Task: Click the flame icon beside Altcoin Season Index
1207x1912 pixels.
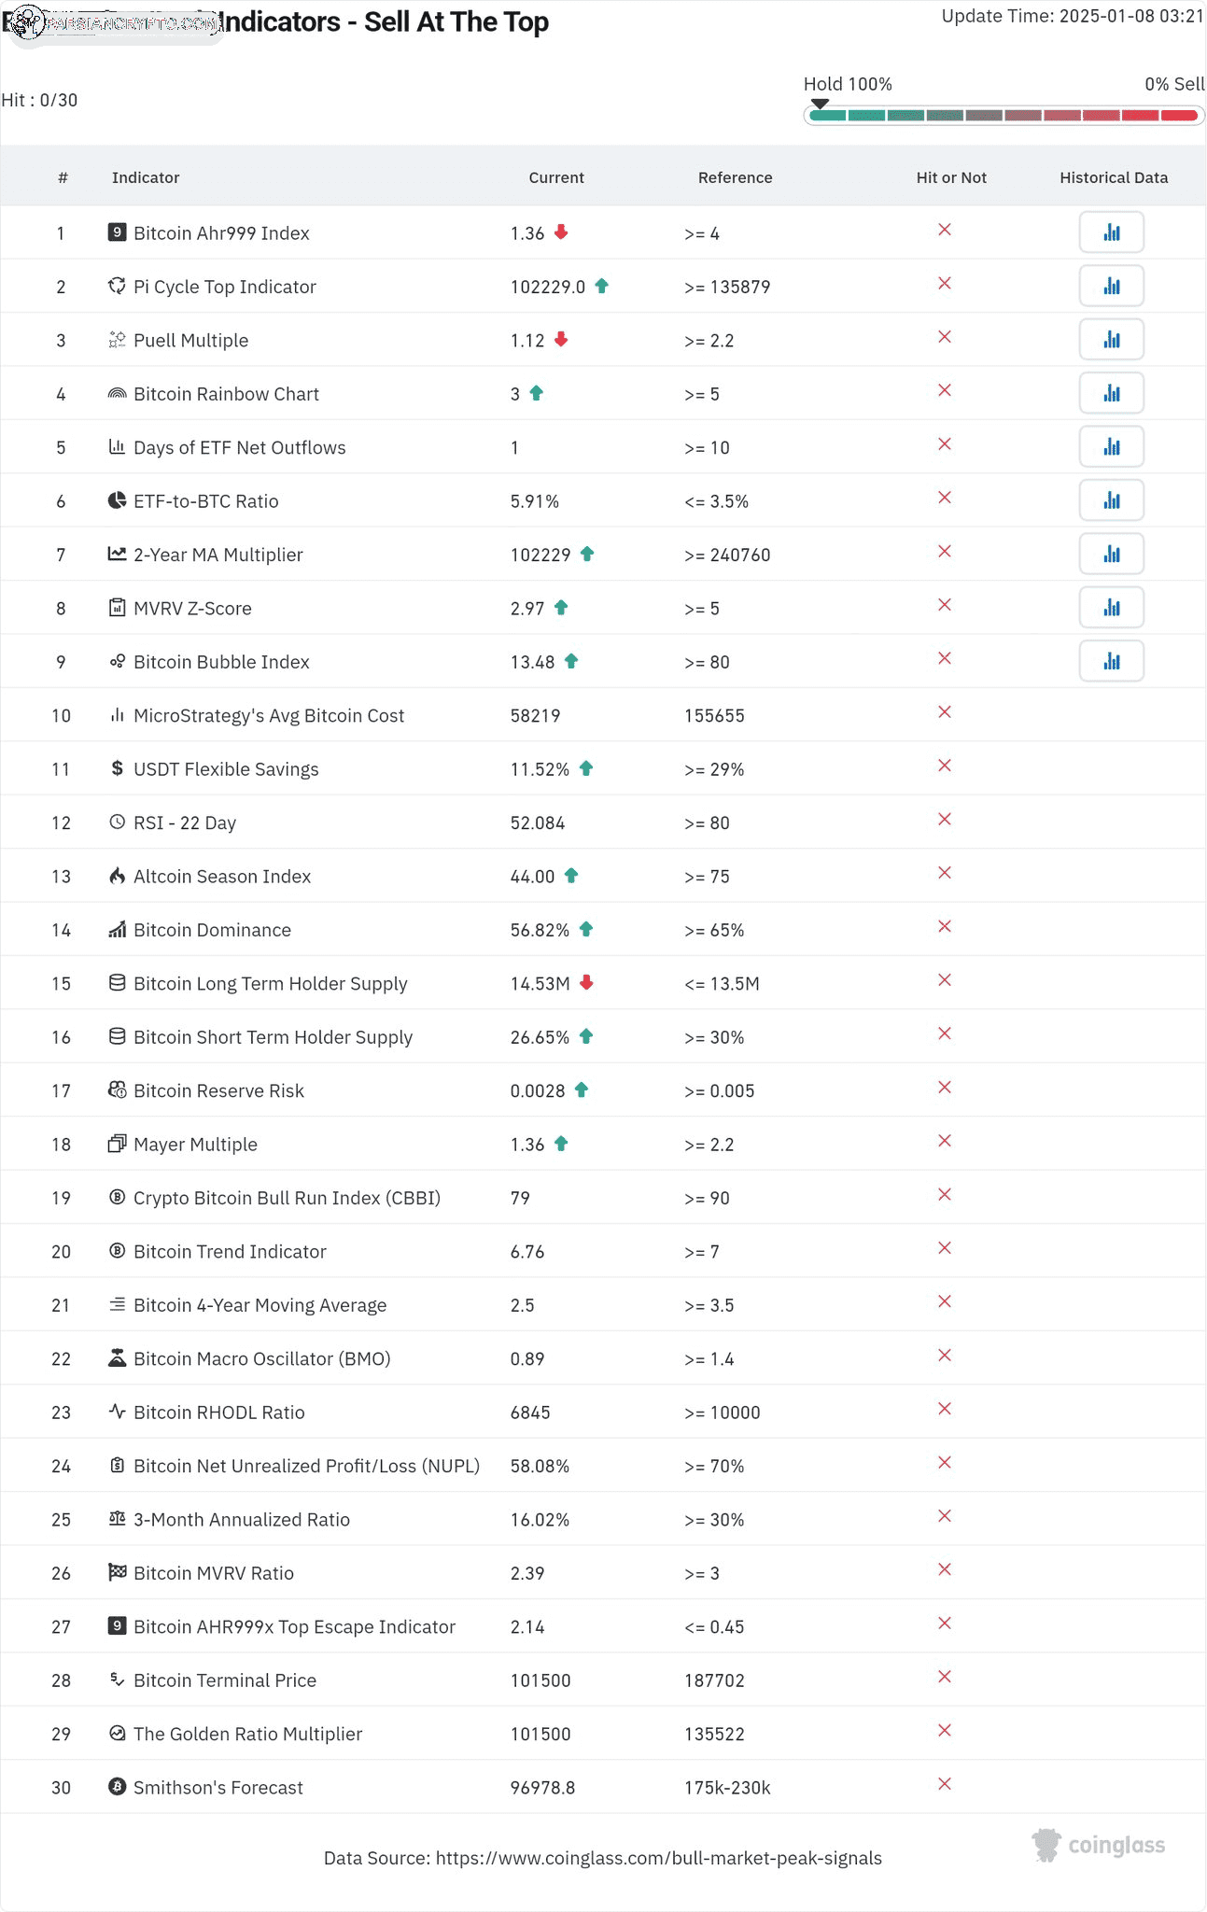Action: pyautogui.click(x=117, y=875)
